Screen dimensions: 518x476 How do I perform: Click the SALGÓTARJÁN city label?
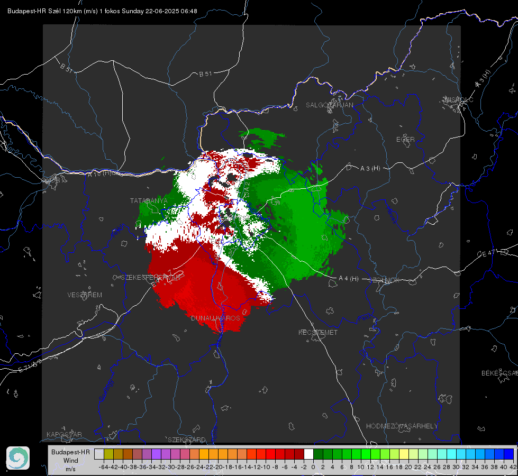click(x=329, y=105)
